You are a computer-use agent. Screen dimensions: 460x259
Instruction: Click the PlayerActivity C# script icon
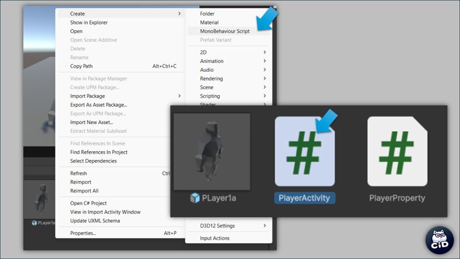coord(305,152)
